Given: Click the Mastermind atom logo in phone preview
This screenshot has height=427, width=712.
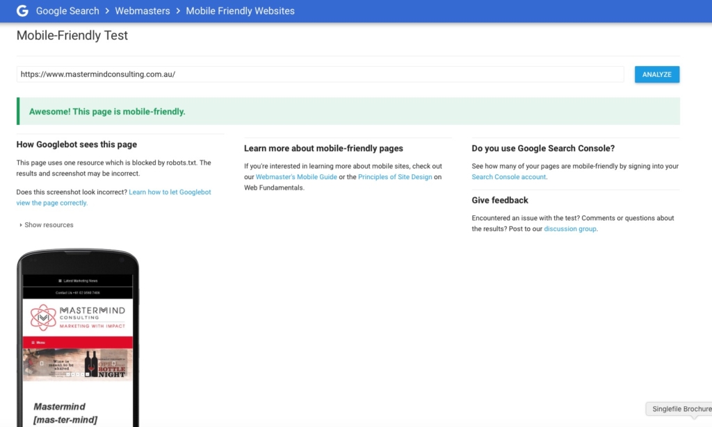Looking at the screenshot, I should tap(44, 317).
